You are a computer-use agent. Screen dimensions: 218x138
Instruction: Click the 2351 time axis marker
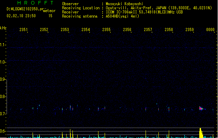(x=23, y=29)
